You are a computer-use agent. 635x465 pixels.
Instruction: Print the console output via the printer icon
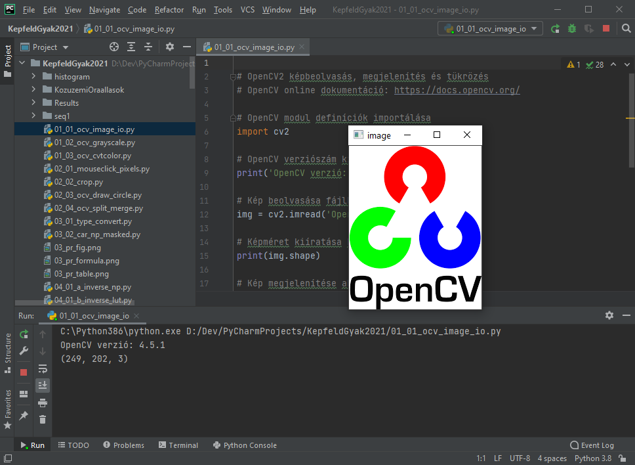point(43,403)
